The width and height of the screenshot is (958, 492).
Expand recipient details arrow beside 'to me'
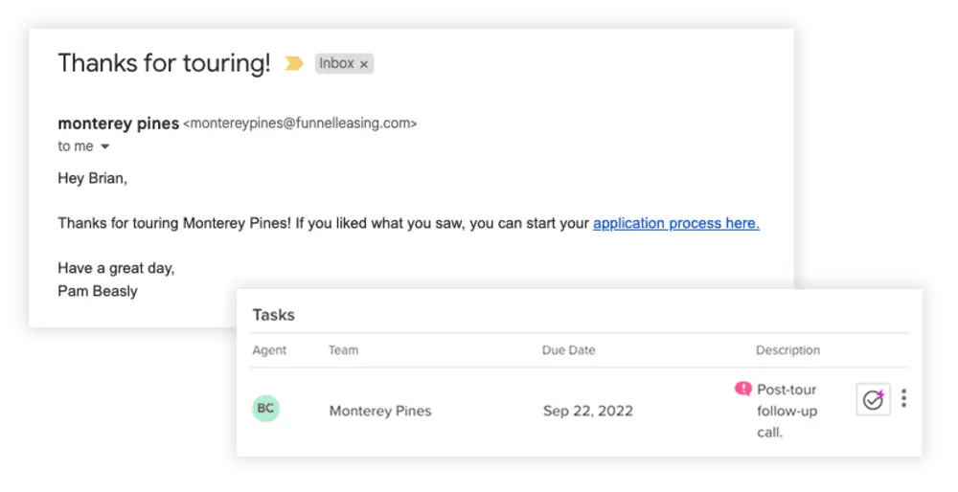(104, 147)
